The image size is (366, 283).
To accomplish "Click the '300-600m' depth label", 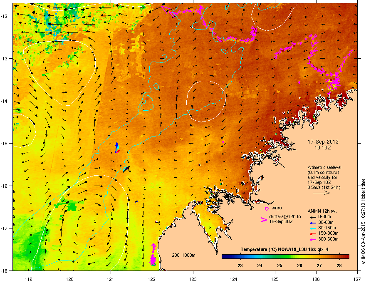I will click(x=328, y=239).
